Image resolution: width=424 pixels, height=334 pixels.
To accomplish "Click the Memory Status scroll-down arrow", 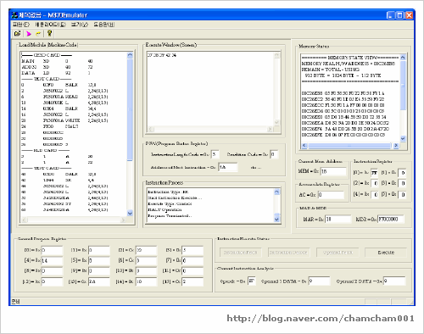I will tap(403, 138).
